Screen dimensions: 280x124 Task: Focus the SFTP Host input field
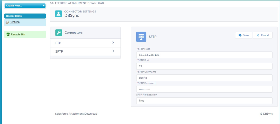[x=204, y=55]
